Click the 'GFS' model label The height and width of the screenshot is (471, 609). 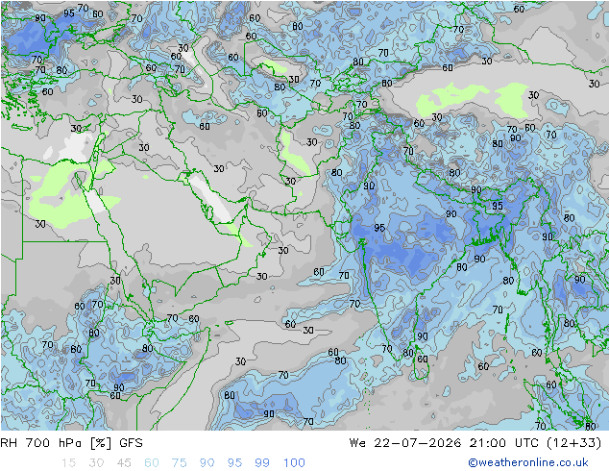coord(131,442)
